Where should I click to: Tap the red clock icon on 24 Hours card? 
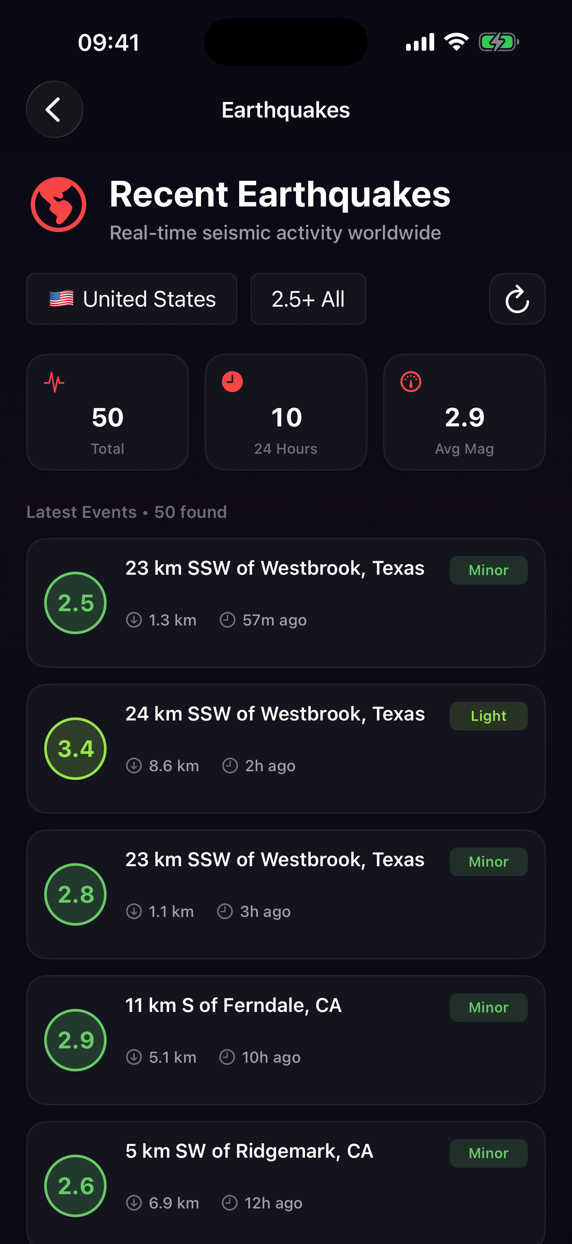point(232,382)
